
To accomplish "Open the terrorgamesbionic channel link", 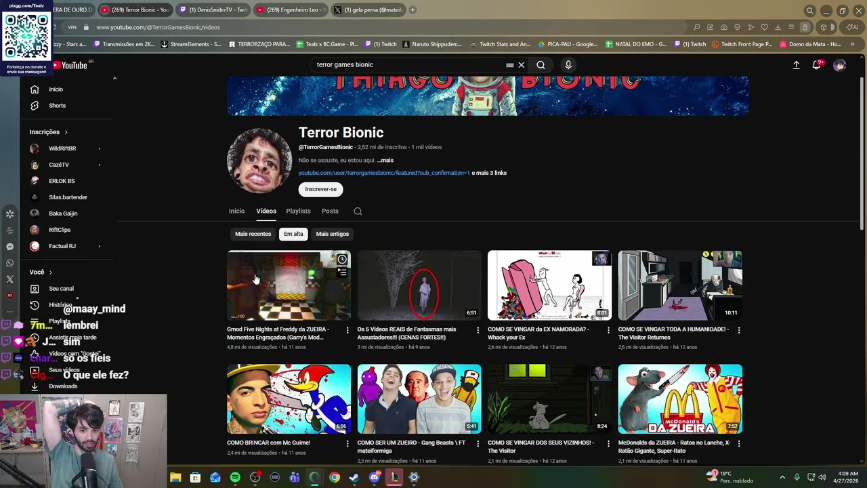I will (x=384, y=173).
